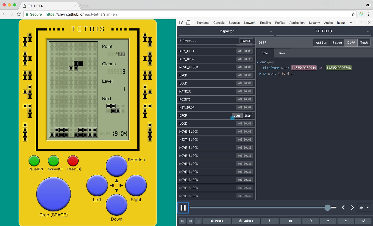Click the remote antenna icon button
Viewport: 373px width, 226px height.
pos(363,221)
